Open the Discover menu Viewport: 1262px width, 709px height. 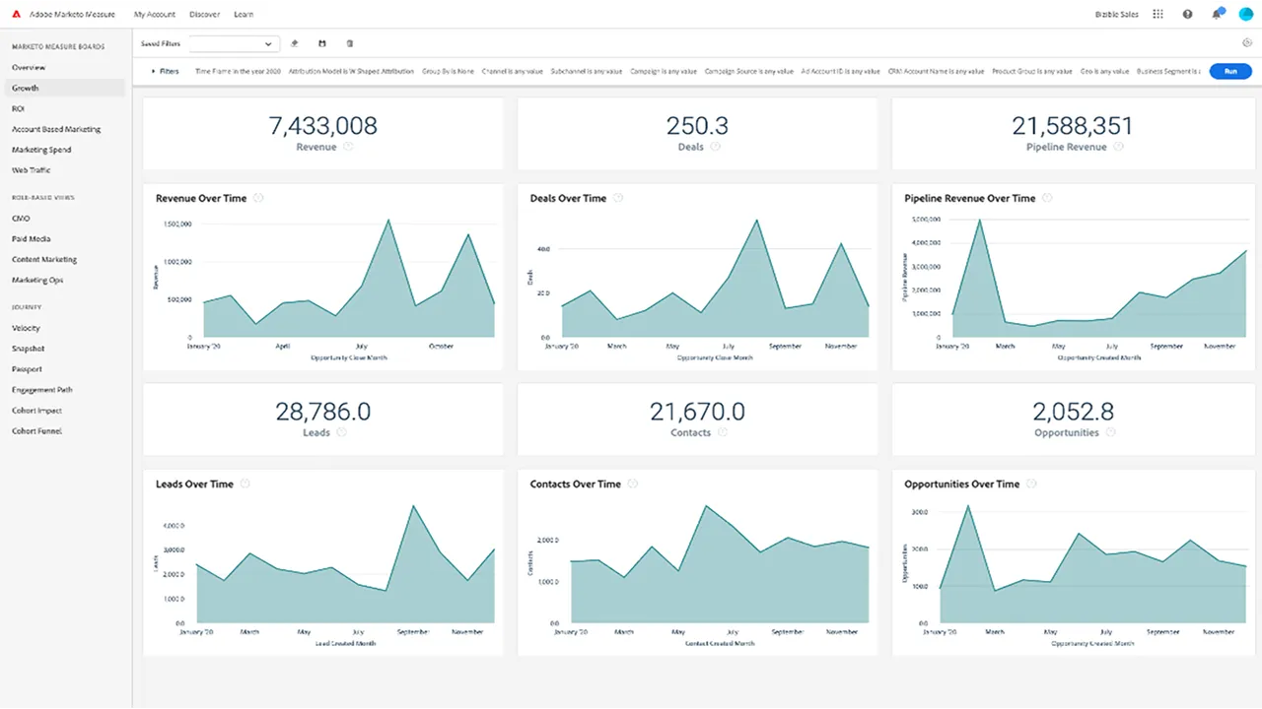click(x=204, y=14)
